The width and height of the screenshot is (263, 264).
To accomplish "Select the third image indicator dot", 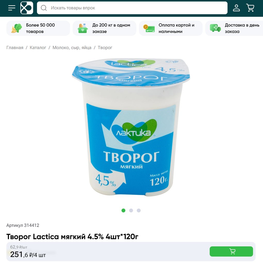I will [x=139, y=210].
